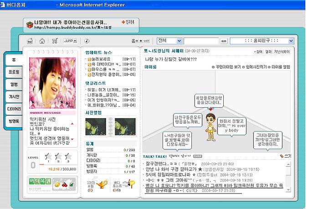Go to the home page icon
The width and height of the screenshot is (328, 209).
tap(42, 41)
